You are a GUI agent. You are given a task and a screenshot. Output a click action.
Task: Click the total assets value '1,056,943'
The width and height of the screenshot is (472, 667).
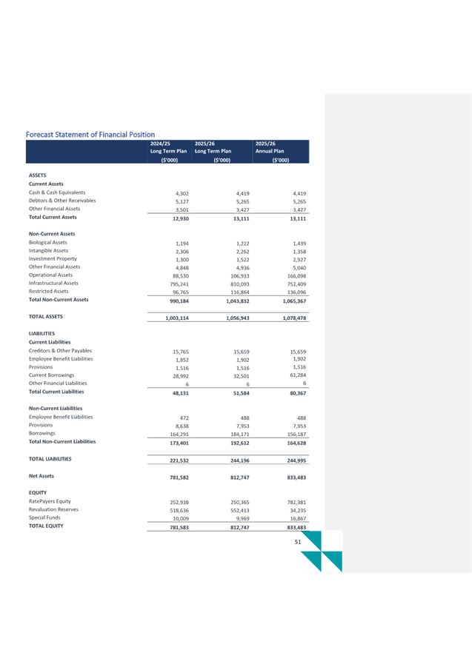238,318
